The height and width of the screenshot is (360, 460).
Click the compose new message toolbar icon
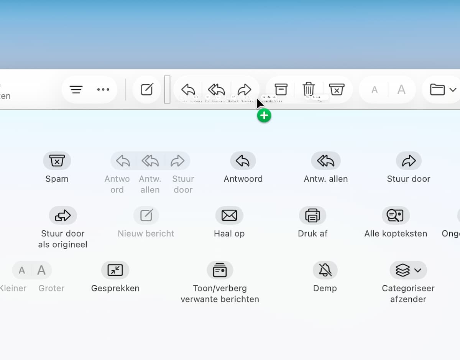[147, 90]
